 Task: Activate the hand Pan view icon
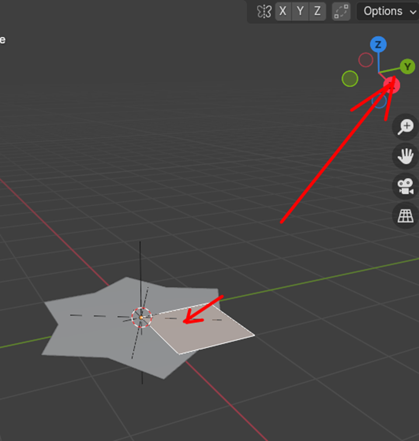click(404, 157)
